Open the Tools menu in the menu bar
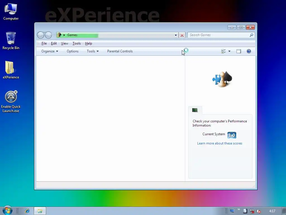This screenshot has height=215, width=286. click(77, 43)
